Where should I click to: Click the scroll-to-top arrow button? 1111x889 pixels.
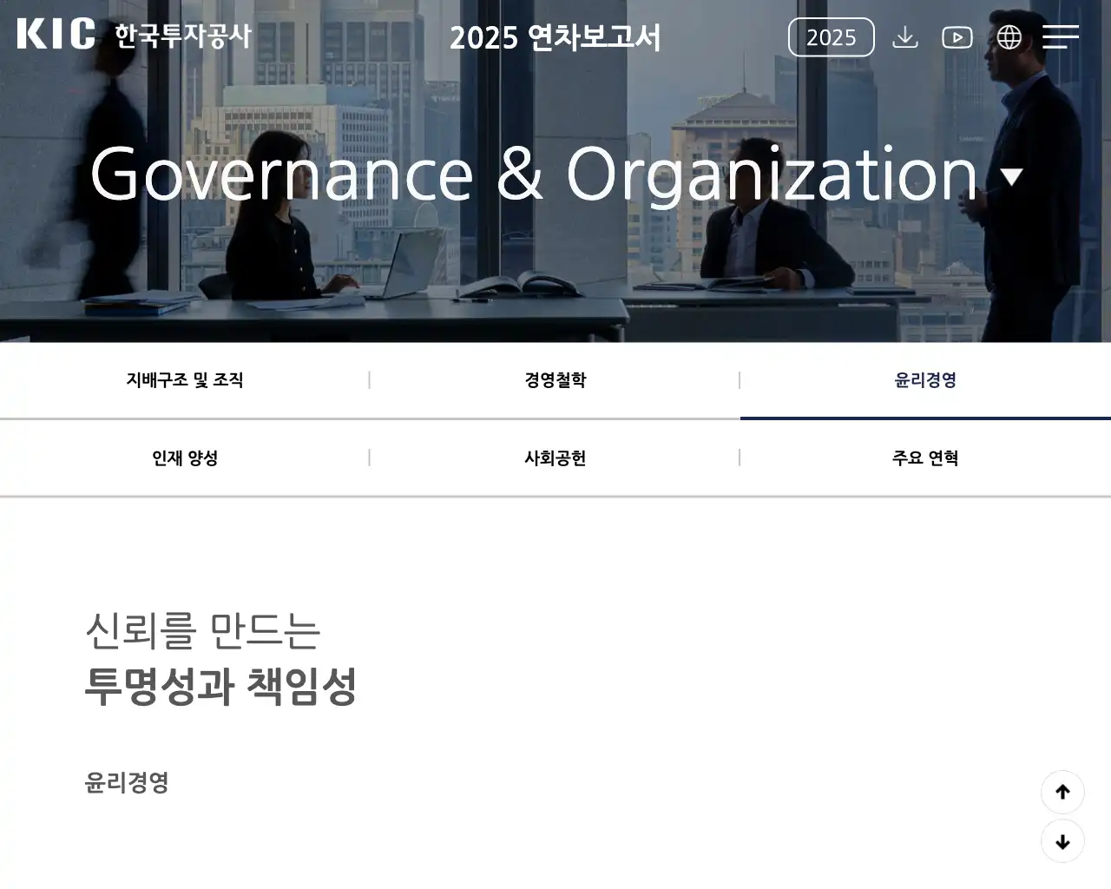[x=1062, y=792]
